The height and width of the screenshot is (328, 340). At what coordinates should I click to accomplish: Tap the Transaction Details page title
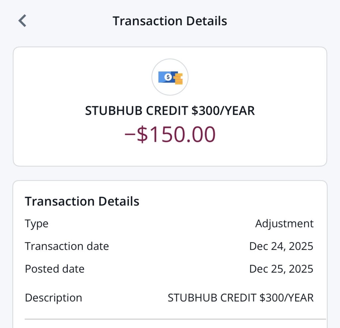(170, 21)
